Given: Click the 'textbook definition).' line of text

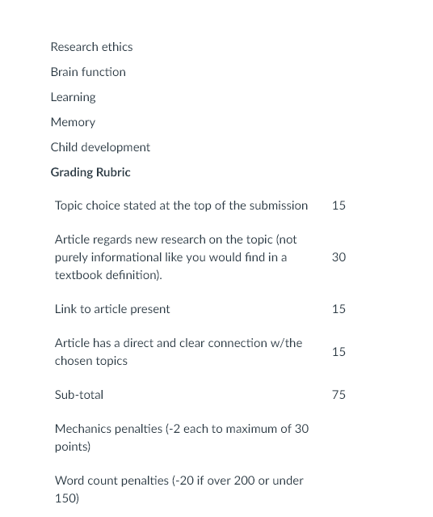Looking at the screenshot, I should click(108, 275).
